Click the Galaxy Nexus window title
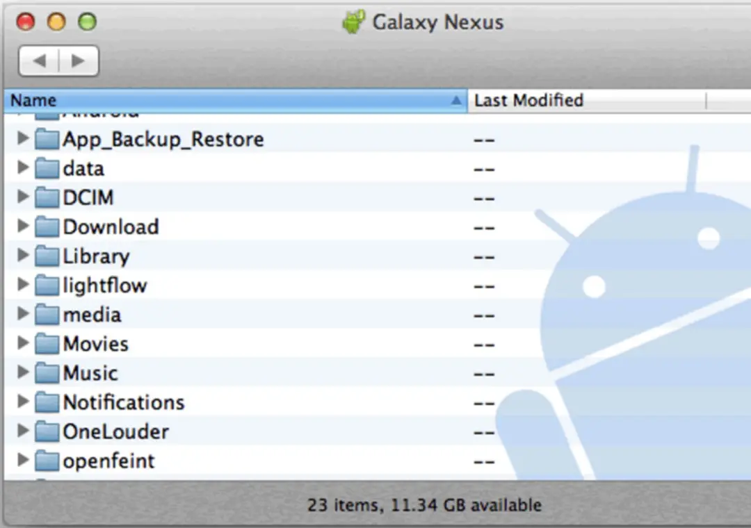This screenshot has width=751, height=528. pos(438,22)
